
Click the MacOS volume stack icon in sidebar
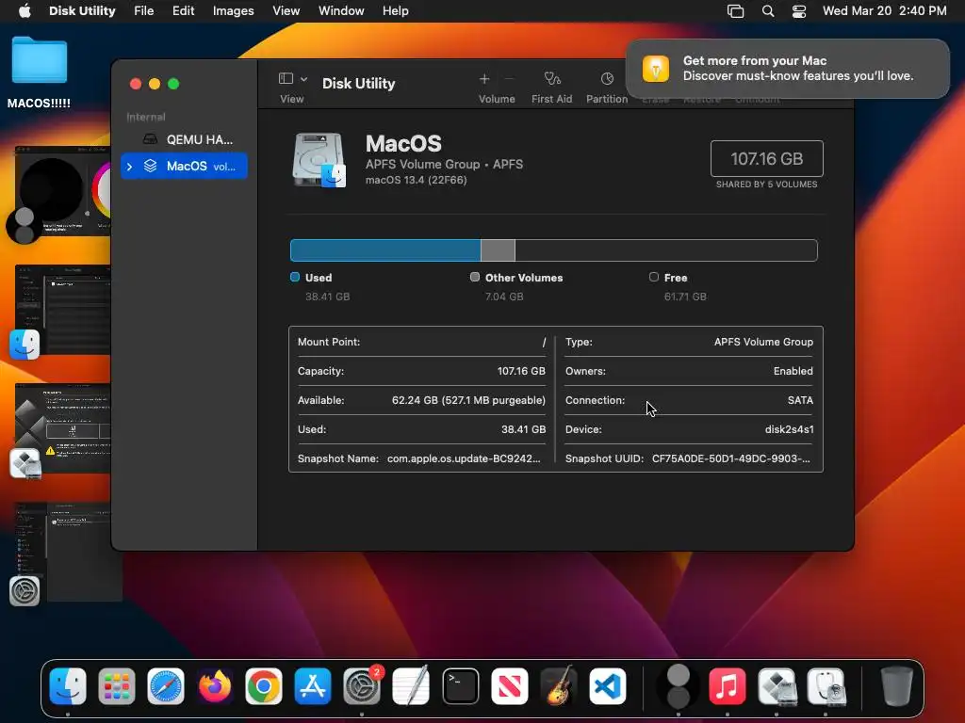(x=150, y=166)
